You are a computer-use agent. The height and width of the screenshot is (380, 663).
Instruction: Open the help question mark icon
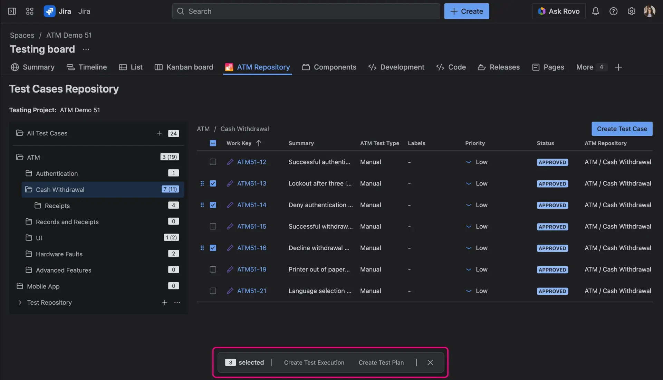pyautogui.click(x=613, y=11)
